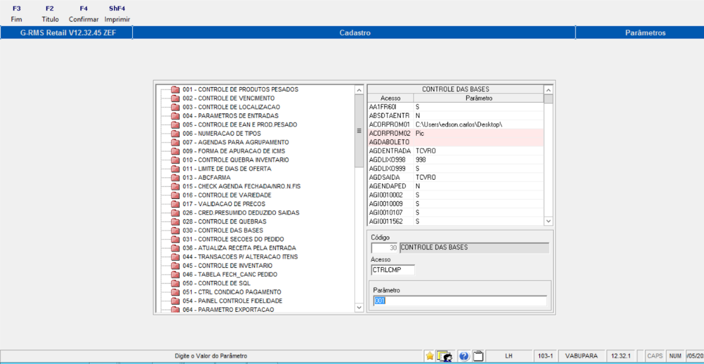Click the ShF4 Imprimir command

point(117,14)
